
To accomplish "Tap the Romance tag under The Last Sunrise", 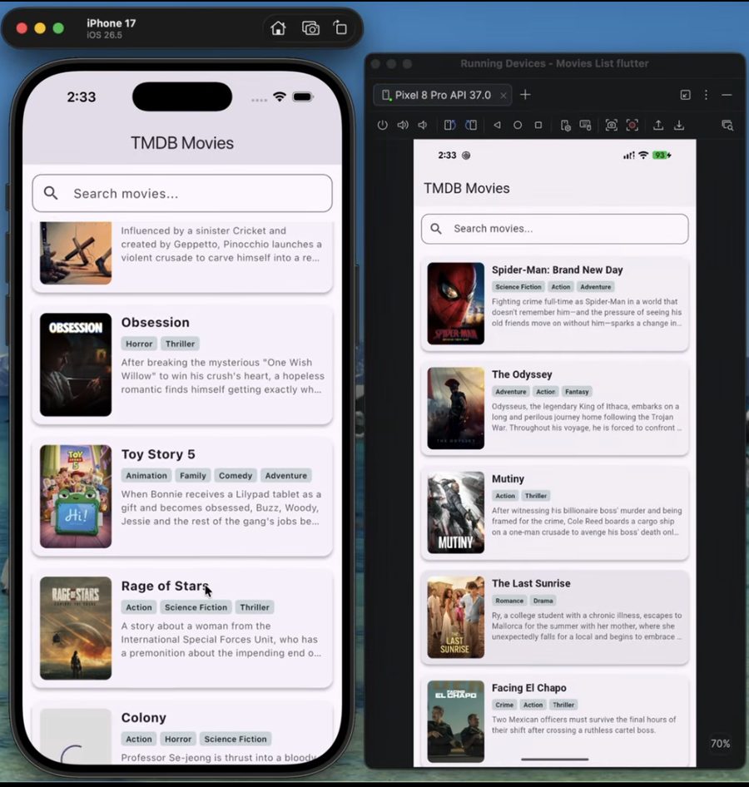I will (x=509, y=601).
